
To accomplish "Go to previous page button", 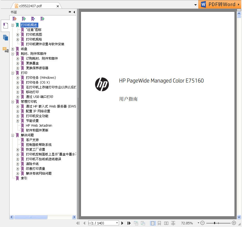I will [84, 223].
